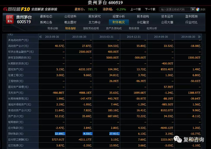Open the 资本运作 menu
Image resolution: width=211 pixels, height=149 pixels.
click(167, 16)
